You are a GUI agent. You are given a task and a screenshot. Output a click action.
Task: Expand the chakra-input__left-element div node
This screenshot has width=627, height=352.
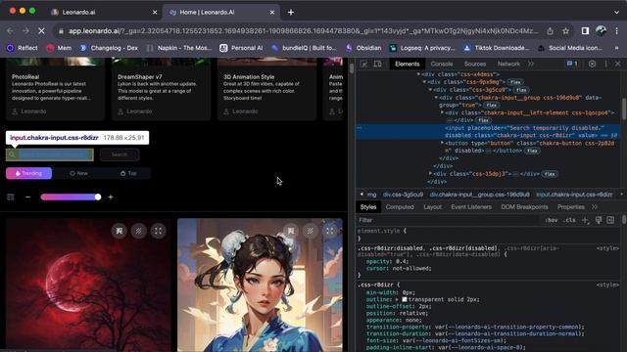coord(442,112)
